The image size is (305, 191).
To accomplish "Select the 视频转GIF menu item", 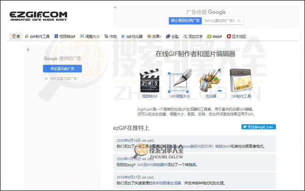I will tap(65, 36).
